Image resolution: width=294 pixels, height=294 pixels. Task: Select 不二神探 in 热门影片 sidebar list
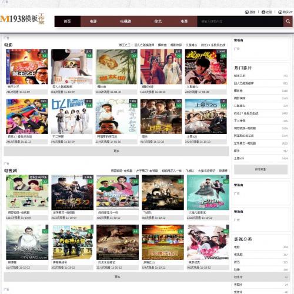pyautogui.click(x=239, y=121)
